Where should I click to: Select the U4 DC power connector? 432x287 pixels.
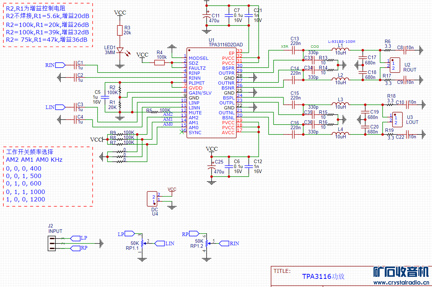pyautogui.click(x=152, y=199)
